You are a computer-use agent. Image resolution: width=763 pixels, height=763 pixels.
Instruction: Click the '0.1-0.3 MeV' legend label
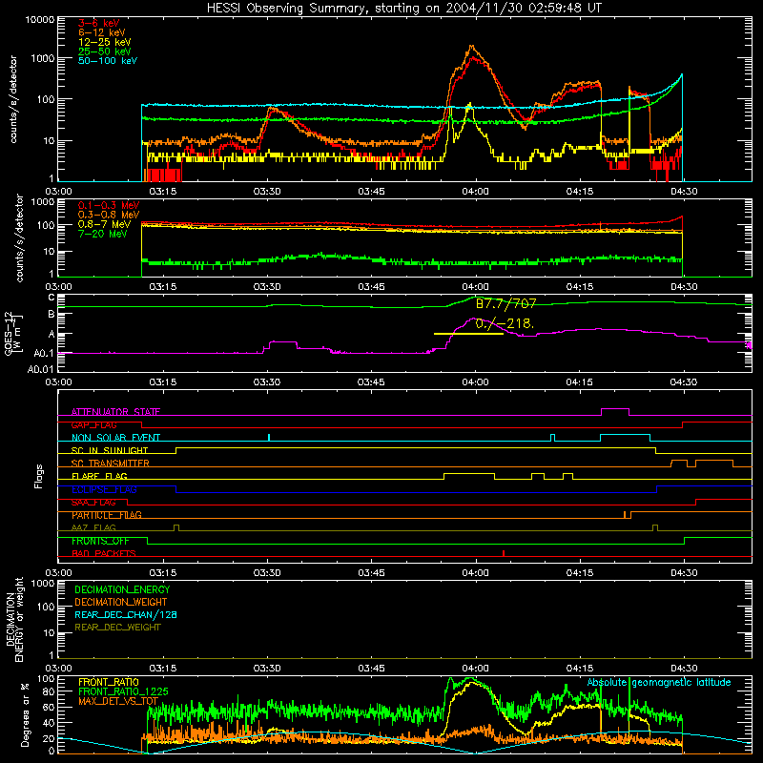(108, 205)
